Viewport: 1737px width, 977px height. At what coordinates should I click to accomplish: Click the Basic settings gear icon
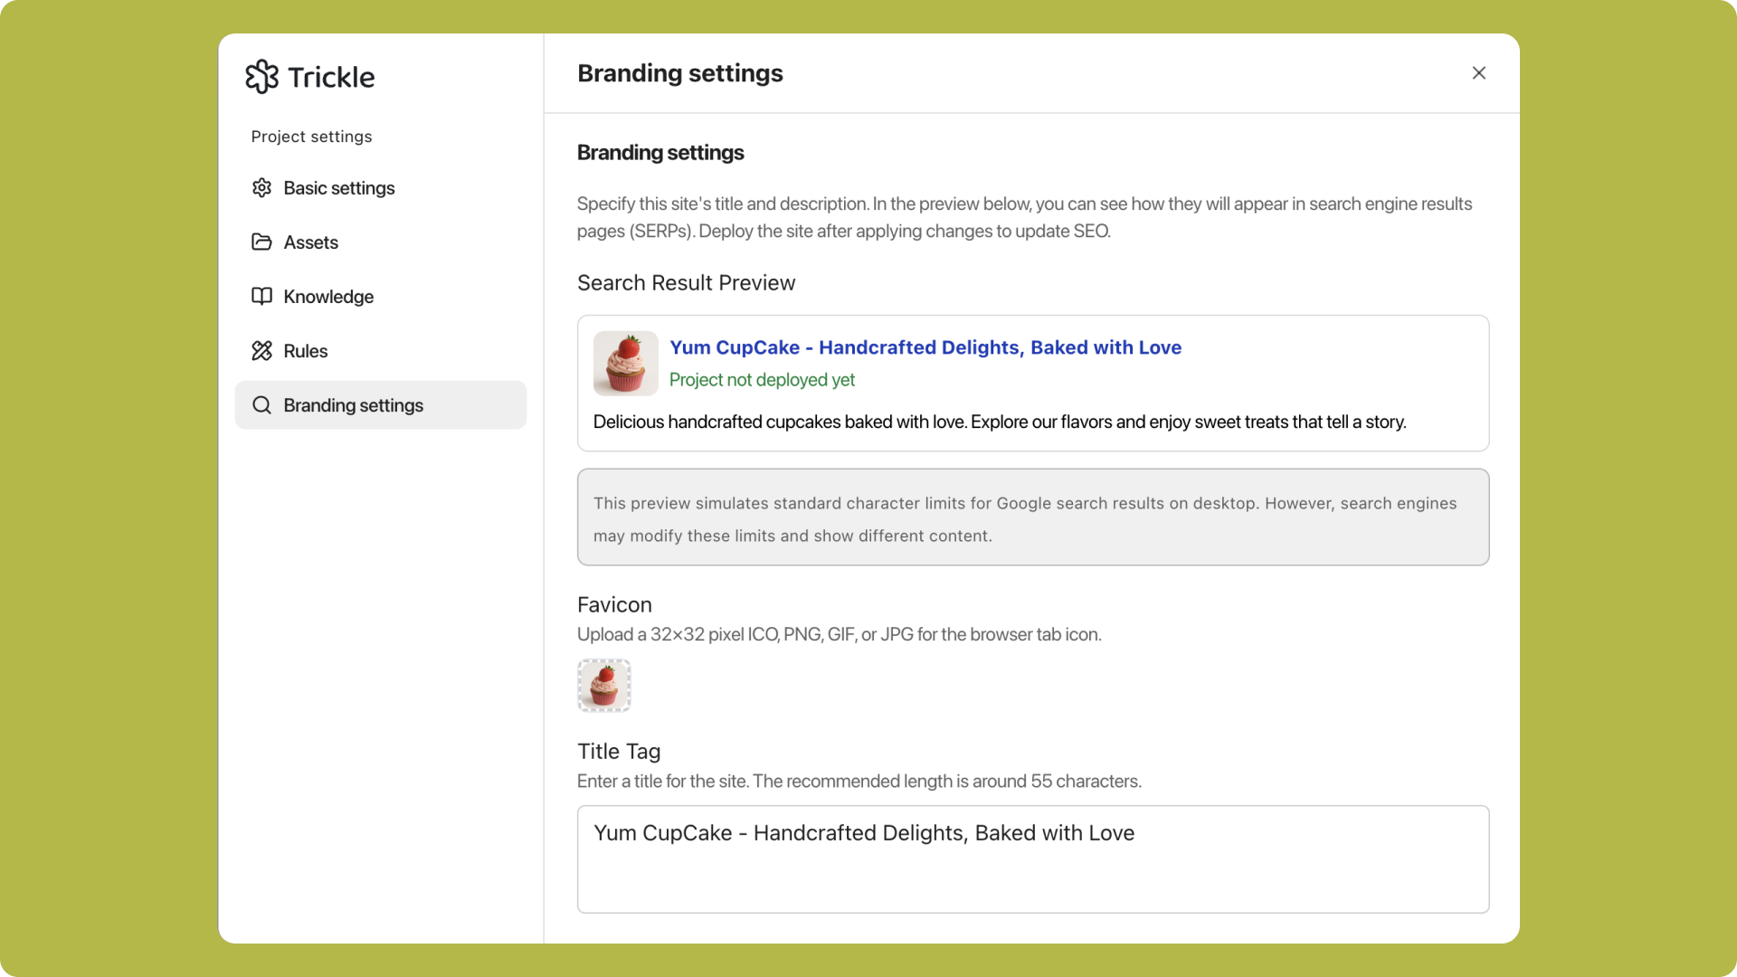[x=261, y=187]
